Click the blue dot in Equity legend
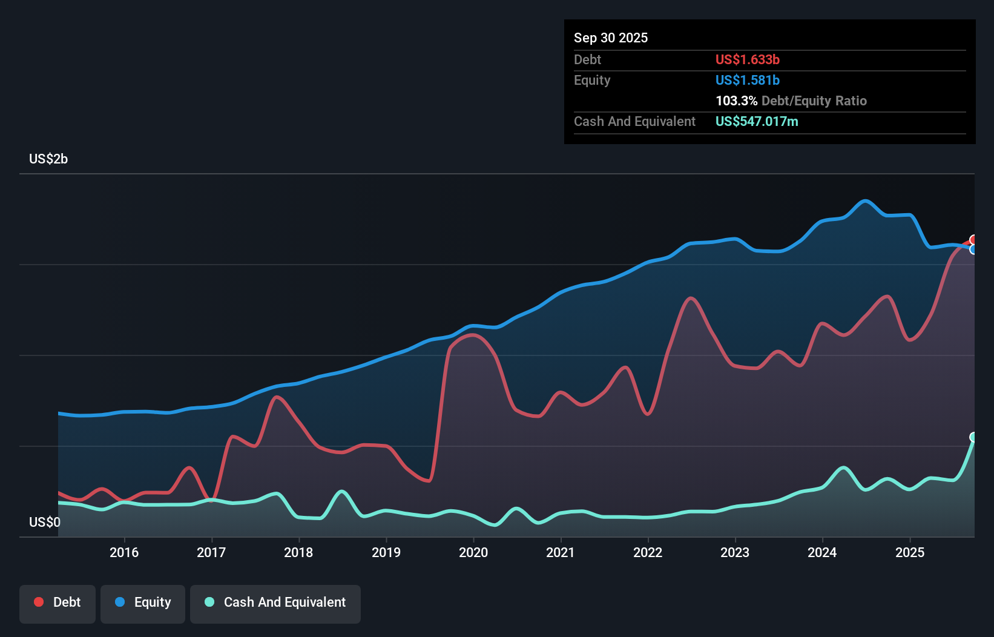 click(120, 602)
